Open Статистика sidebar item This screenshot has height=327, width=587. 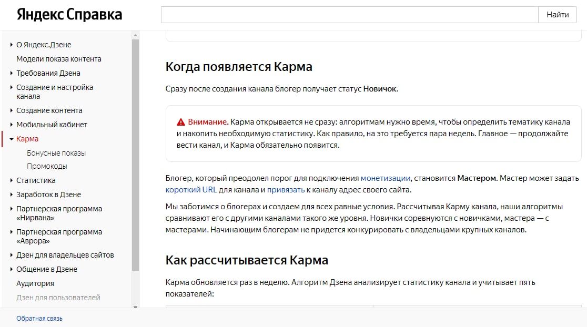pos(36,180)
